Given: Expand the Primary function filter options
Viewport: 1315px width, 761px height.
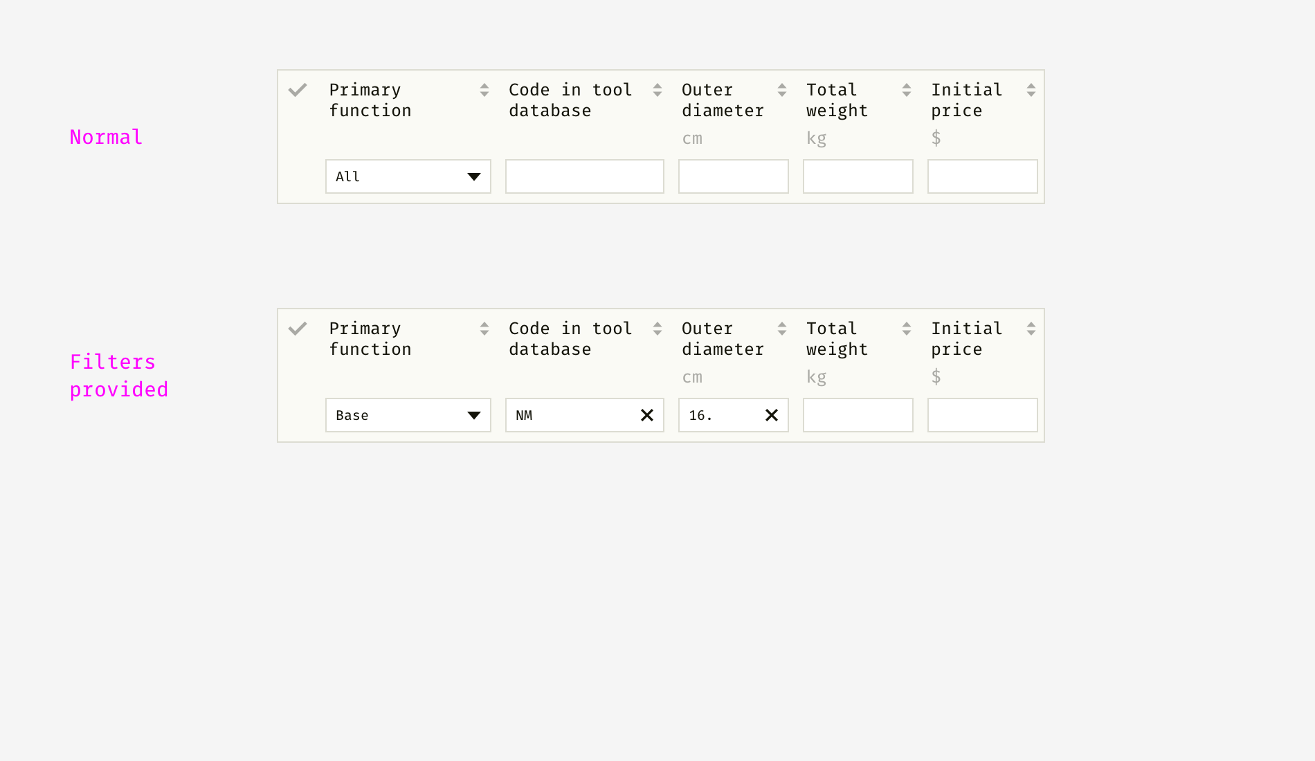Looking at the screenshot, I should pos(474,176).
